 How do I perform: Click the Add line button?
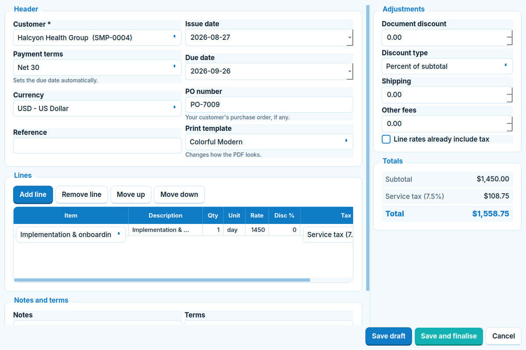pyautogui.click(x=33, y=195)
